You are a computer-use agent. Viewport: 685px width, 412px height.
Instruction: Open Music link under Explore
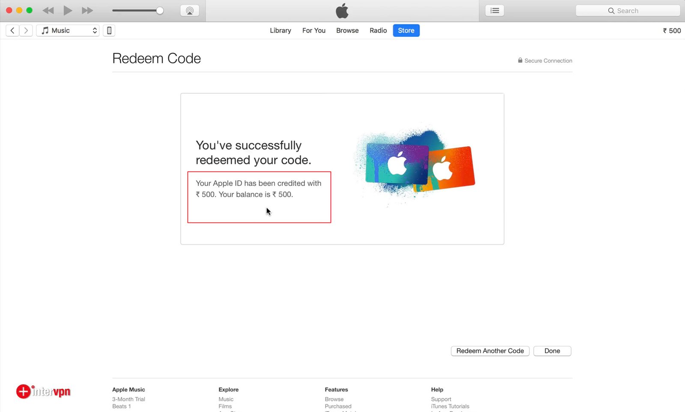coord(226,399)
